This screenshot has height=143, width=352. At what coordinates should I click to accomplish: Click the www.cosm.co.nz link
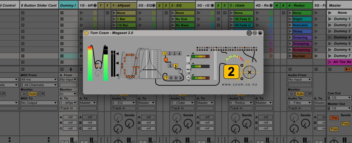[x=239, y=84]
